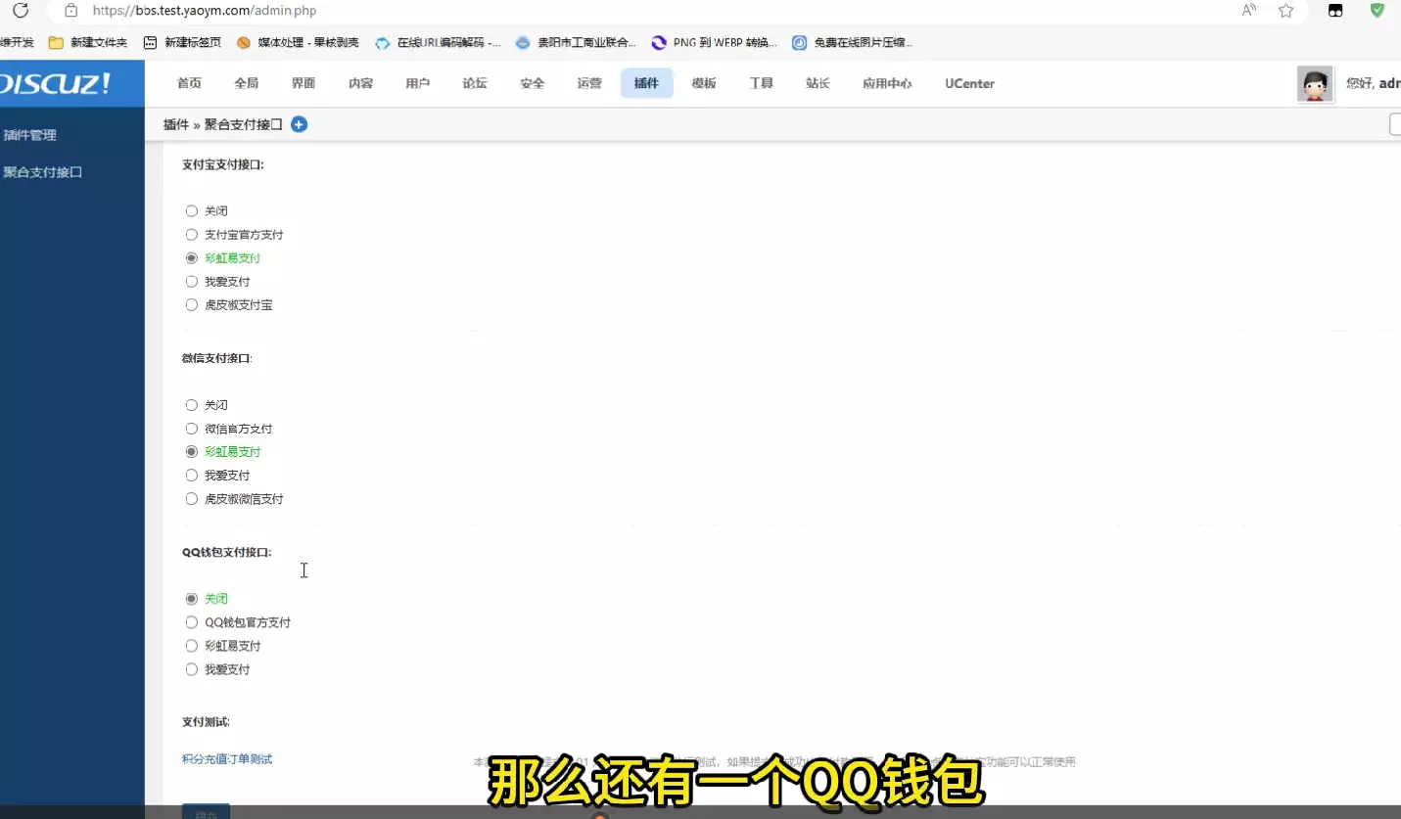Open the 贵阳市工商业联合 bookmark
Viewport: 1401px width, 819px height.
(x=576, y=42)
